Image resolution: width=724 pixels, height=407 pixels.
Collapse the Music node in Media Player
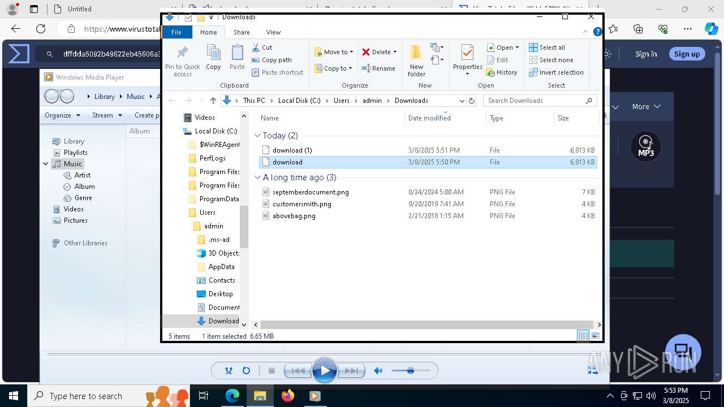click(x=46, y=164)
